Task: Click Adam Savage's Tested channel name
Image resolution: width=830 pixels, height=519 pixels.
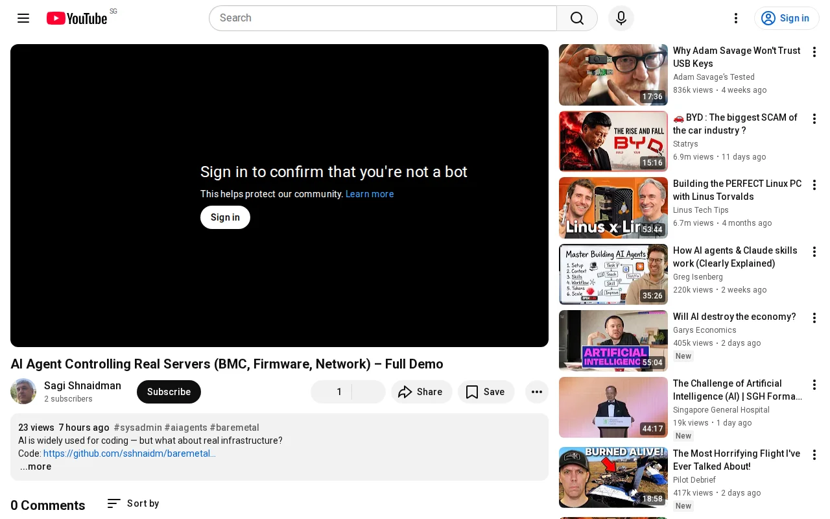Action: (x=714, y=77)
